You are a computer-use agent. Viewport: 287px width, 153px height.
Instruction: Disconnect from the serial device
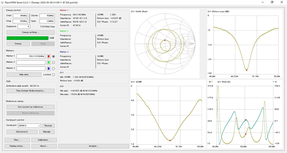pyautogui.click(x=22, y=132)
